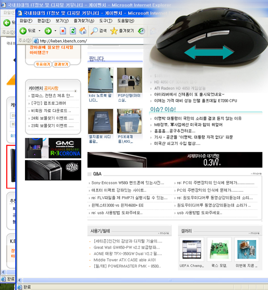268x290 pixels.
Task: Click horizontal scrollbar left arrow in front window
Action: (x=20, y=280)
